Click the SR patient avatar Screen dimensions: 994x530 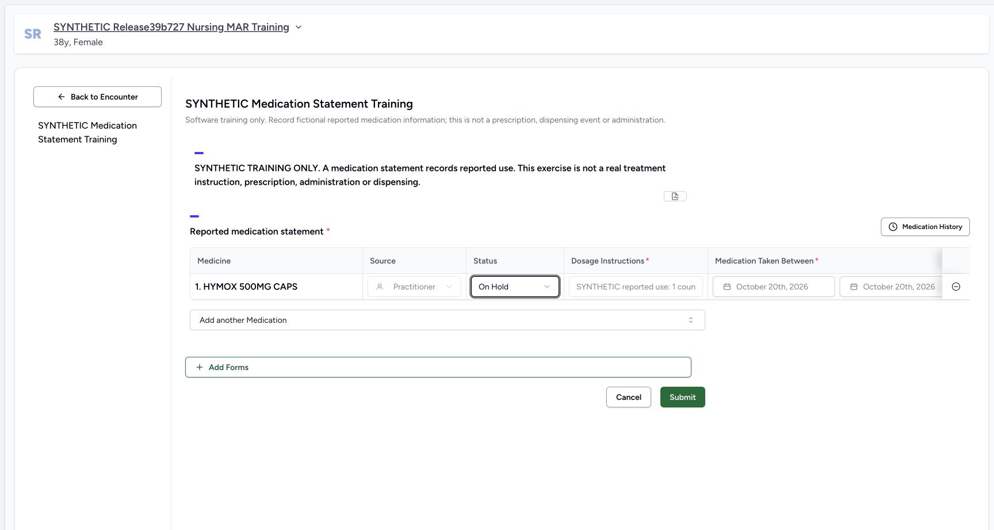click(33, 34)
